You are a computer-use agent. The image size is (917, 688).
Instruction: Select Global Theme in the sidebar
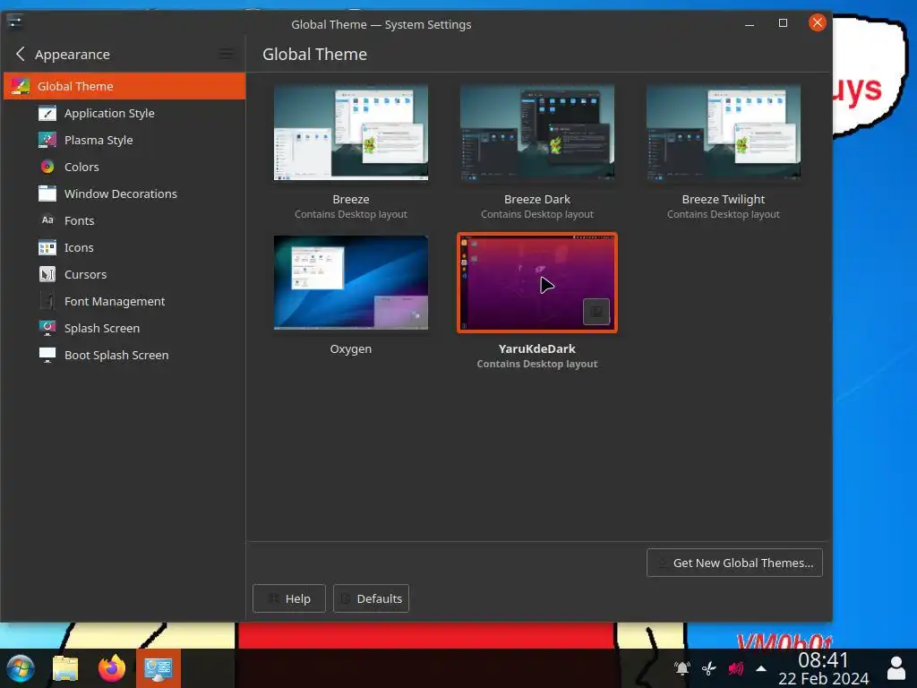pyautogui.click(x=124, y=86)
